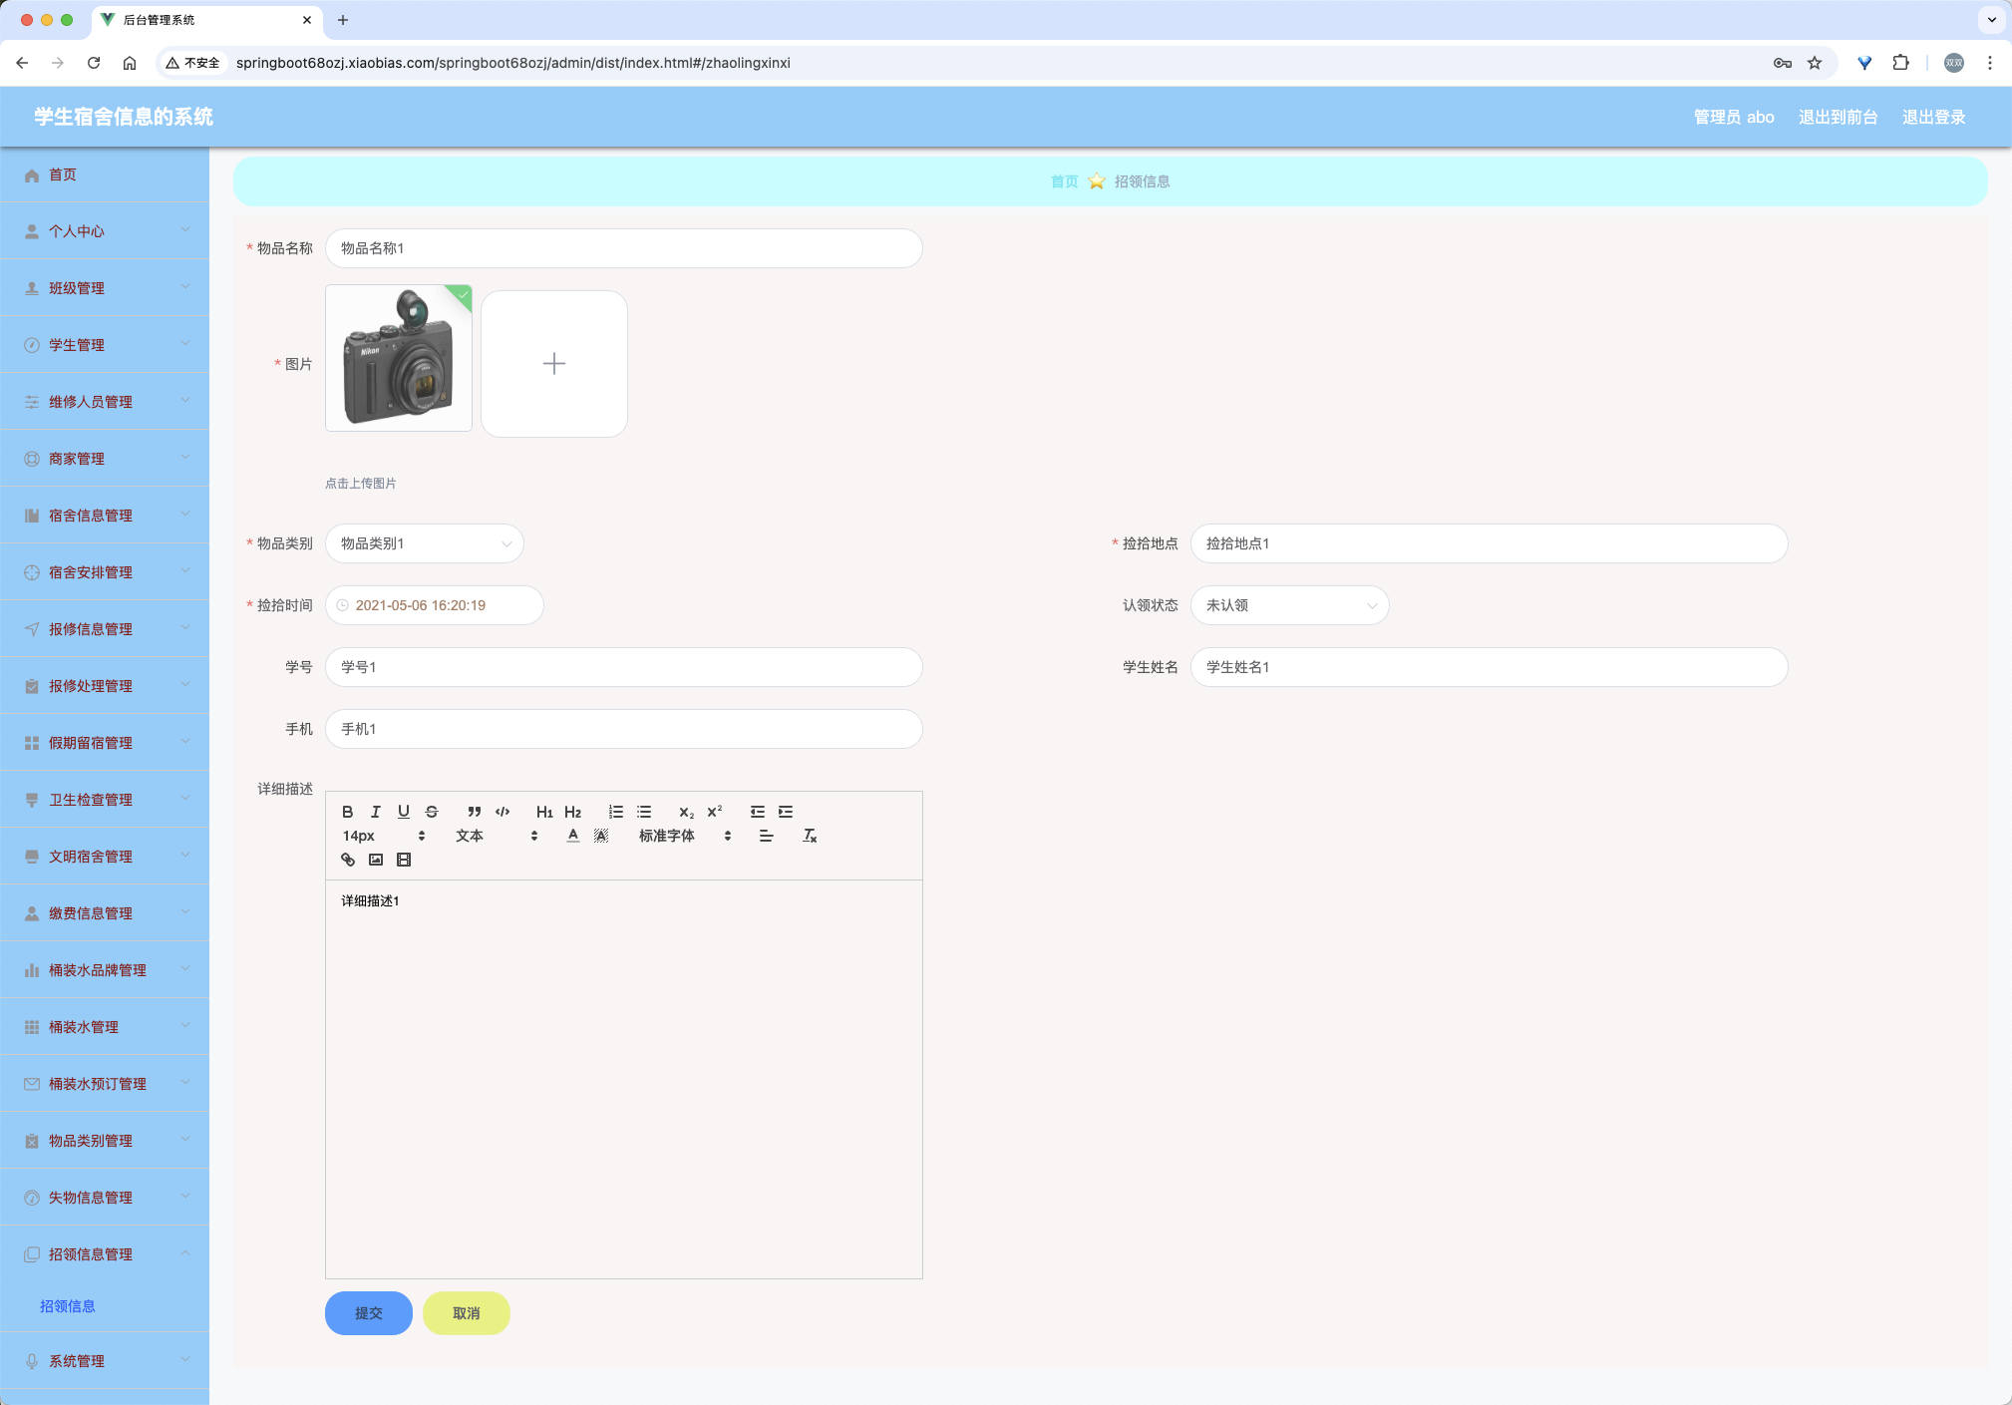The width and height of the screenshot is (2012, 1405).
Task: Click 退出登录 to log out
Action: [x=1933, y=117]
